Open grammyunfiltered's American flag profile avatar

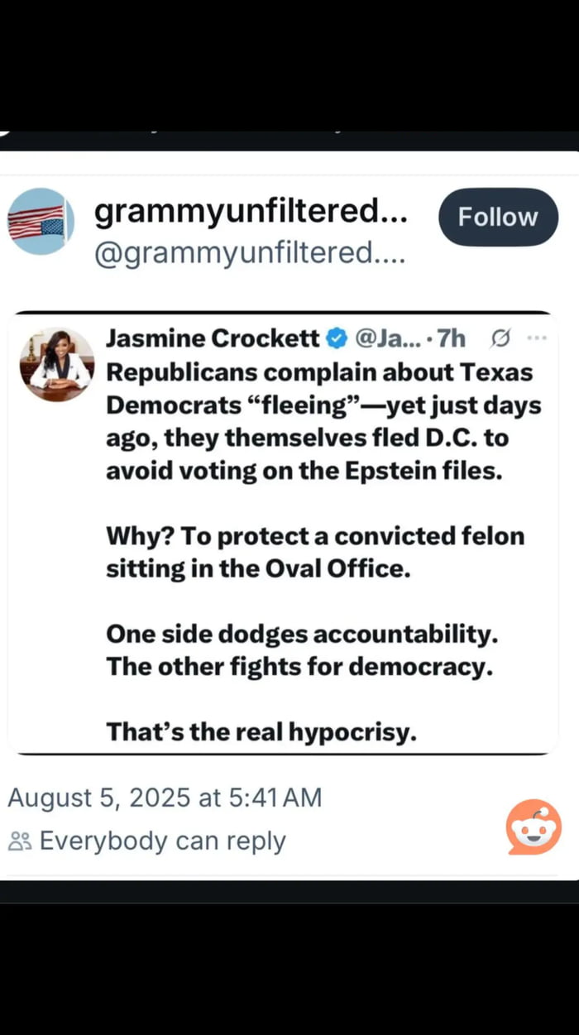click(x=41, y=217)
